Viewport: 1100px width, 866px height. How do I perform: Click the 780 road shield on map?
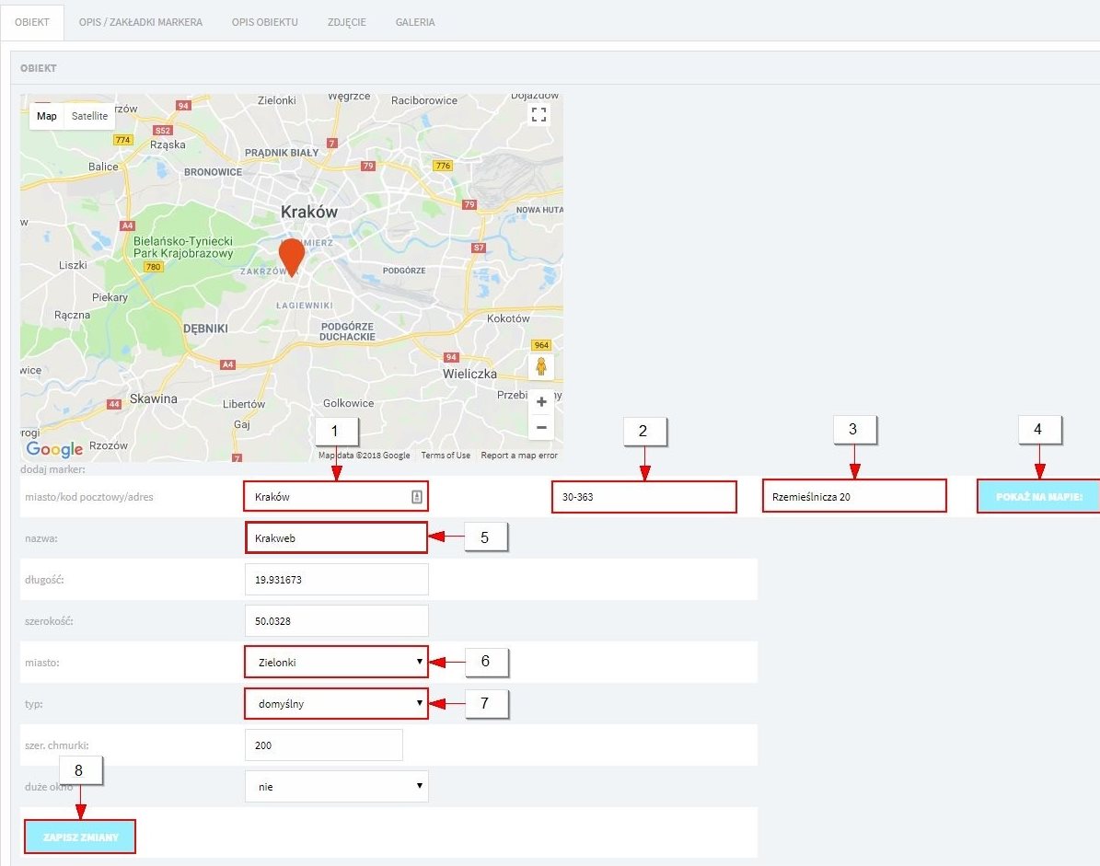[153, 267]
